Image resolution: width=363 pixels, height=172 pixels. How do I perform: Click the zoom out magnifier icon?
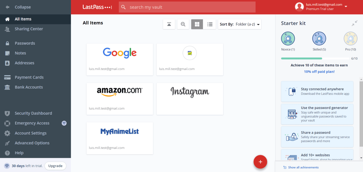(x=183, y=24)
